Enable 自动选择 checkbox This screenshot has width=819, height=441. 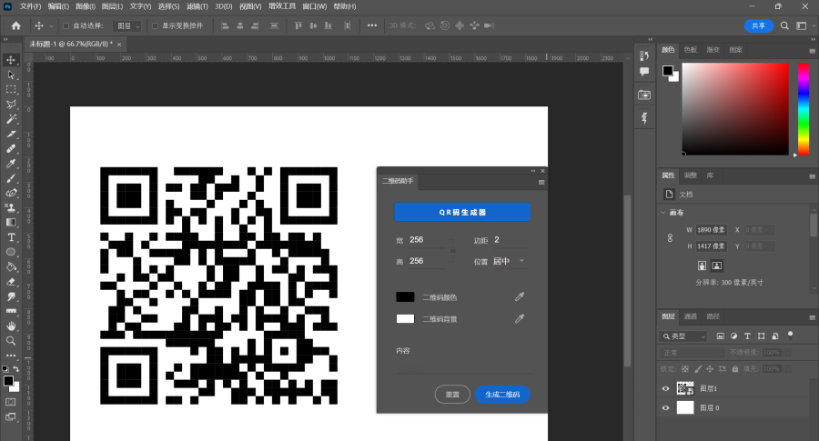click(66, 25)
